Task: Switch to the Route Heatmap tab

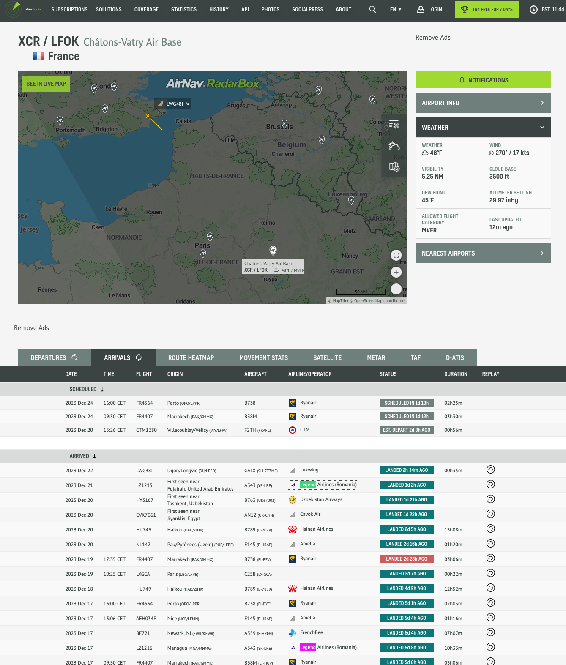Action: 191,357
